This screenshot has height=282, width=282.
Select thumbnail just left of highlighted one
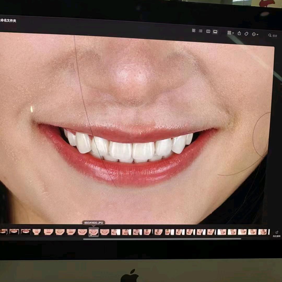[82, 232]
